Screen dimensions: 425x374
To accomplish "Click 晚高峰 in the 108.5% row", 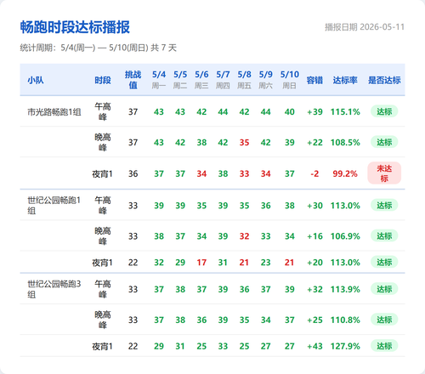I will (x=103, y=142).
